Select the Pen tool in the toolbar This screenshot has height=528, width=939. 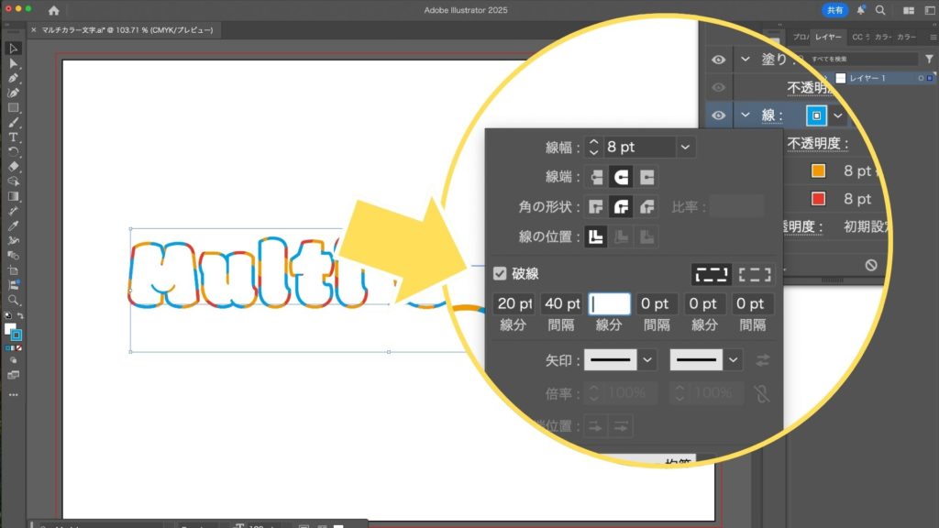pyautogui.click(x=14, y=78)
